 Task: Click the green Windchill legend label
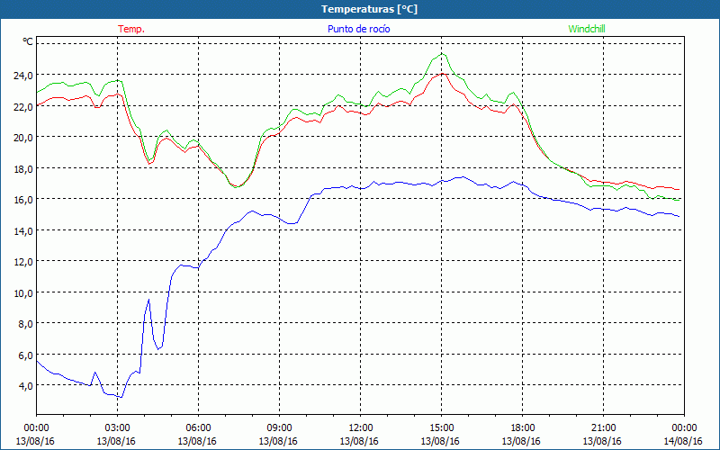pyautogui.click(x=587, y=29)
